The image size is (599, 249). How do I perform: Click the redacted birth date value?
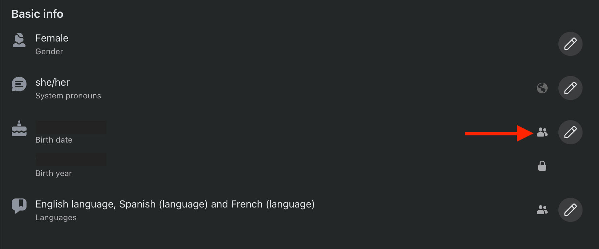[x=71, y=128]
